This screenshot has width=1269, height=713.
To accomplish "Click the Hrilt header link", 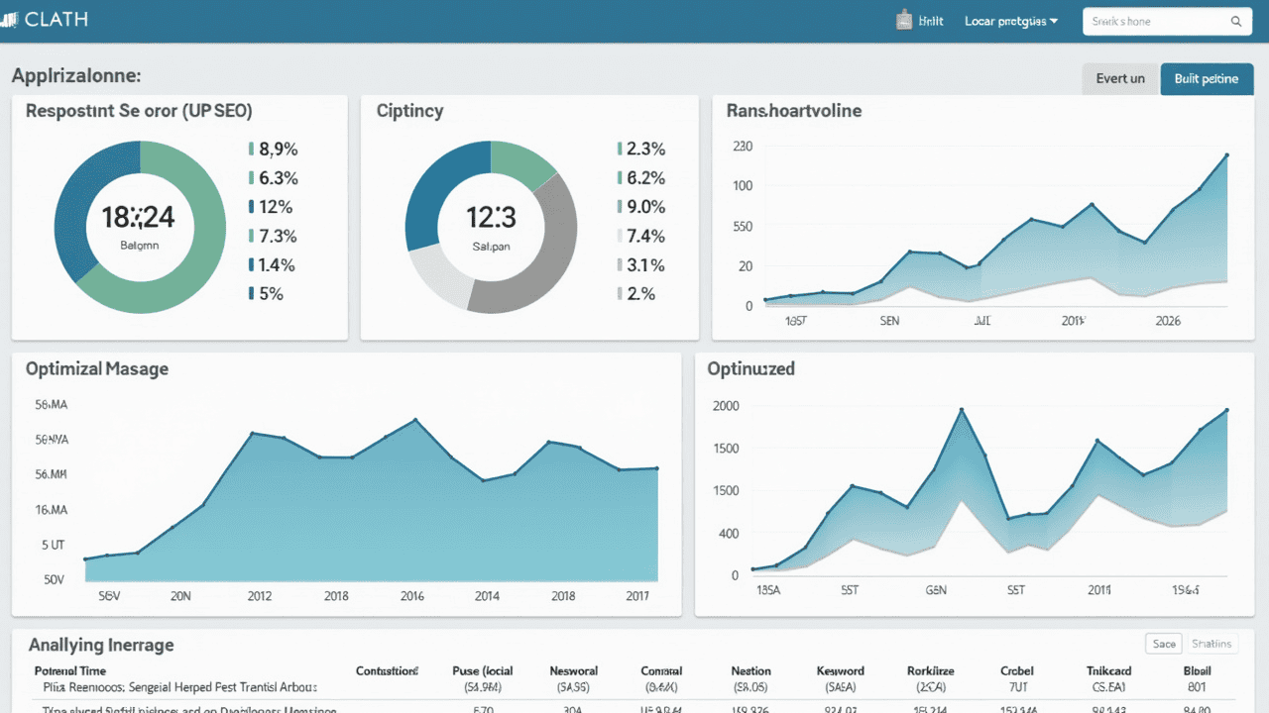I will coord(930,21).
